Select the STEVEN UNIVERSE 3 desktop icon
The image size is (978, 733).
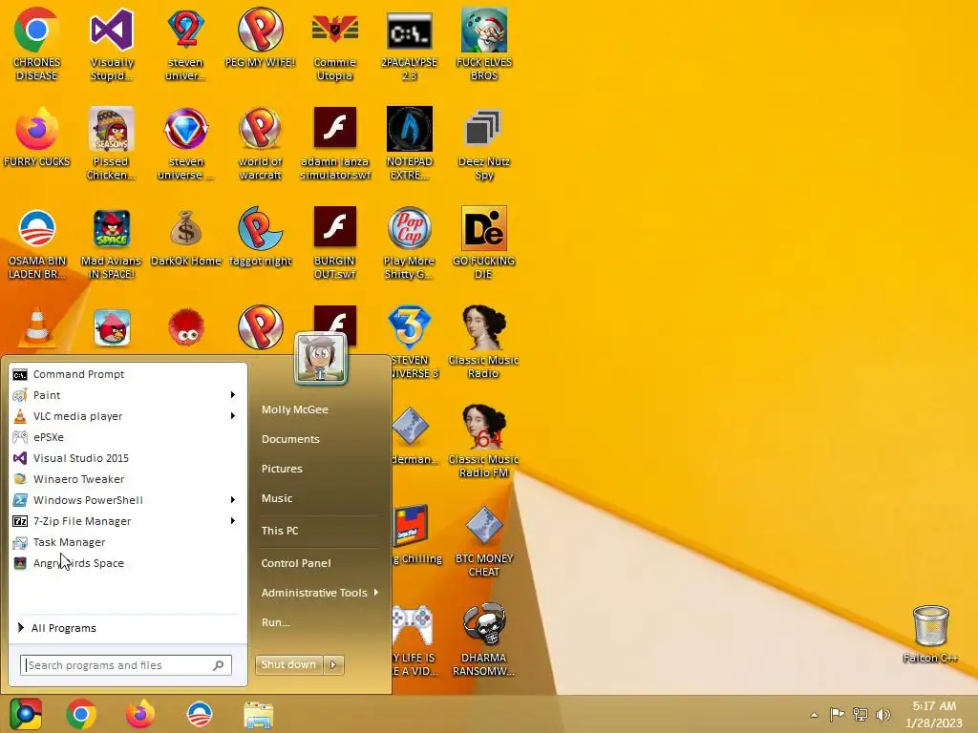(410, 342)
